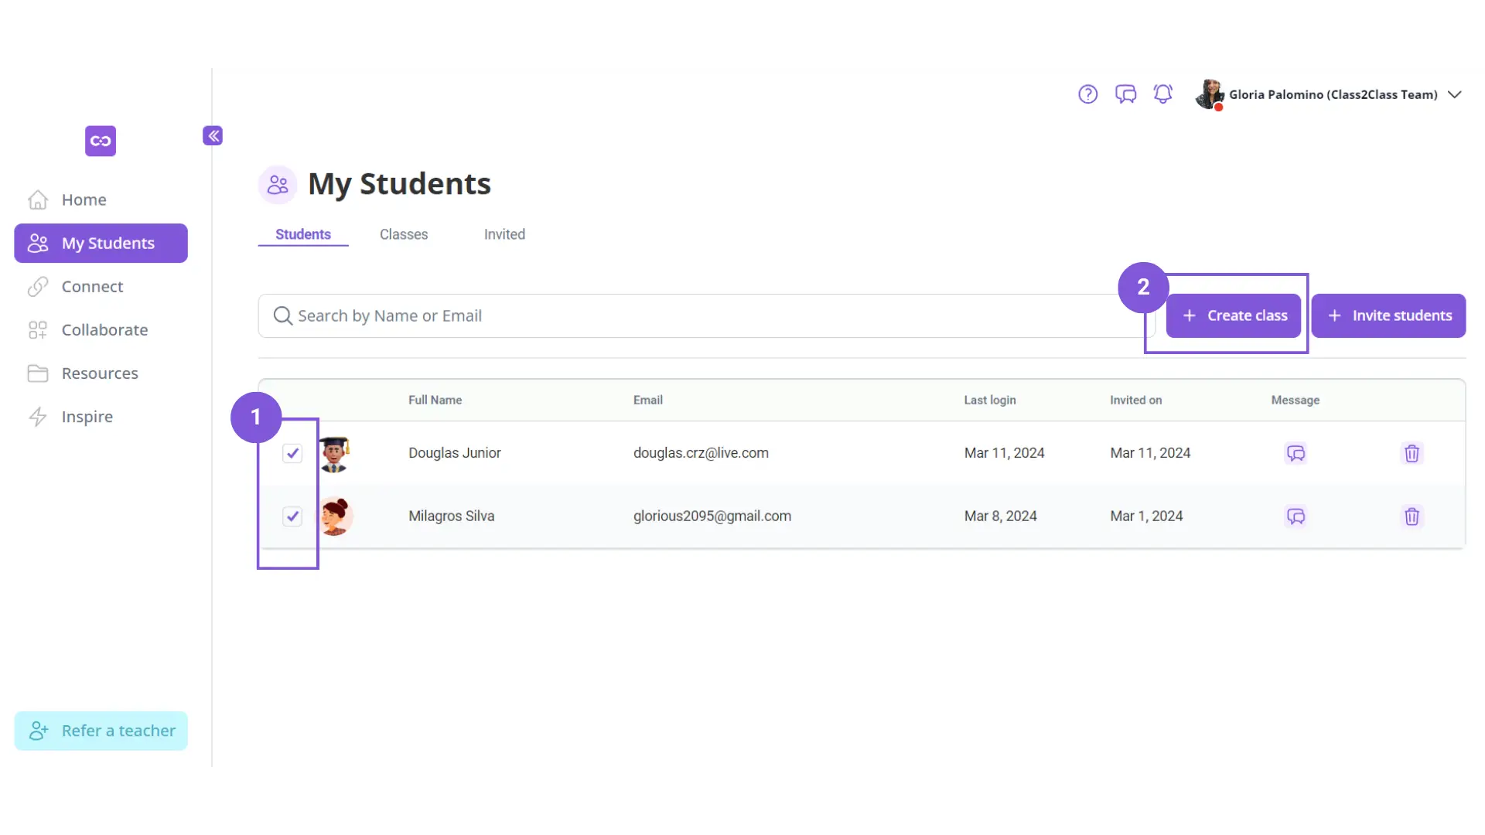Image resolution: width=1485 pixels, height=835 pixels.
Task: Switch to the Classes tab
Action: point(404,234)
